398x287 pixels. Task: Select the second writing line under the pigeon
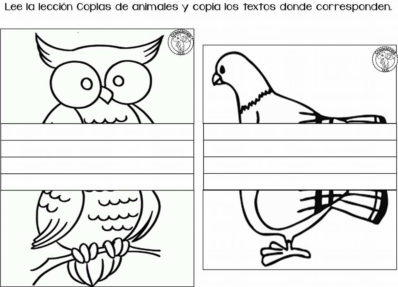pos(300,148)
